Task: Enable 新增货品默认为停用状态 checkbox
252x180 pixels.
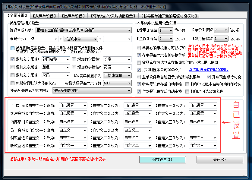Action: click(13, 83)
